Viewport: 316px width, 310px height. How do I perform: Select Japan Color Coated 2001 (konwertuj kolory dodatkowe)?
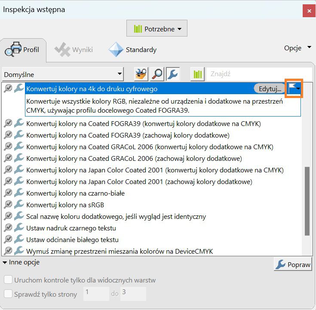tap(155, 170)
